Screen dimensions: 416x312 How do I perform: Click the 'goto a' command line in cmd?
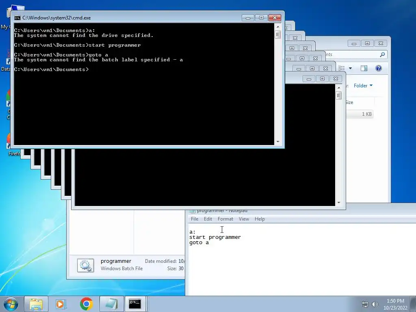point(61,55)
